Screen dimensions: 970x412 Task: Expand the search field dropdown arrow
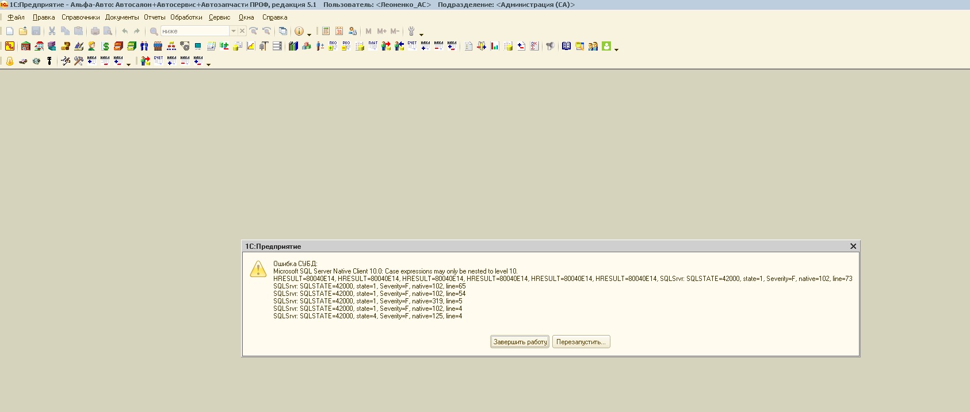[x=234, y=31]
